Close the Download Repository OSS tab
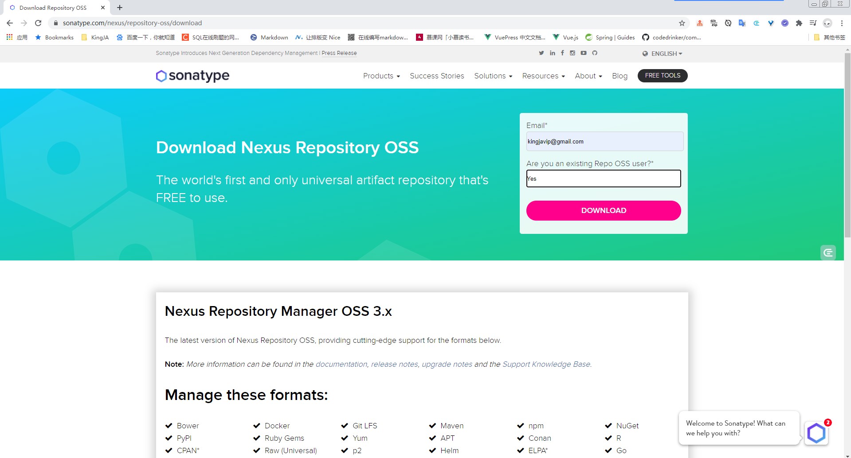 point(103,8)
